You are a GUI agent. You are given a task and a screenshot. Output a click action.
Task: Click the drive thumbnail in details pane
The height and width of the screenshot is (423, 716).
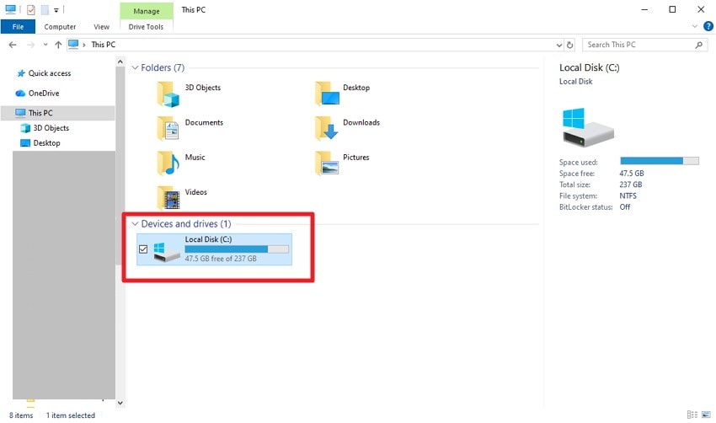(587, 127)
